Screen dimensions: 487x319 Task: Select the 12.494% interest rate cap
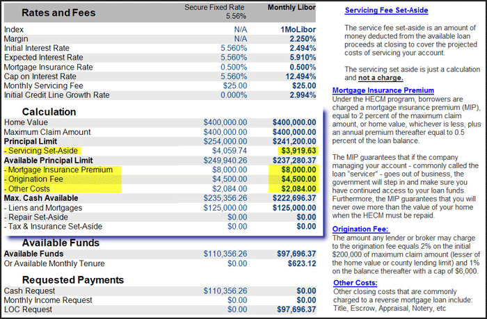click(301, 76)
